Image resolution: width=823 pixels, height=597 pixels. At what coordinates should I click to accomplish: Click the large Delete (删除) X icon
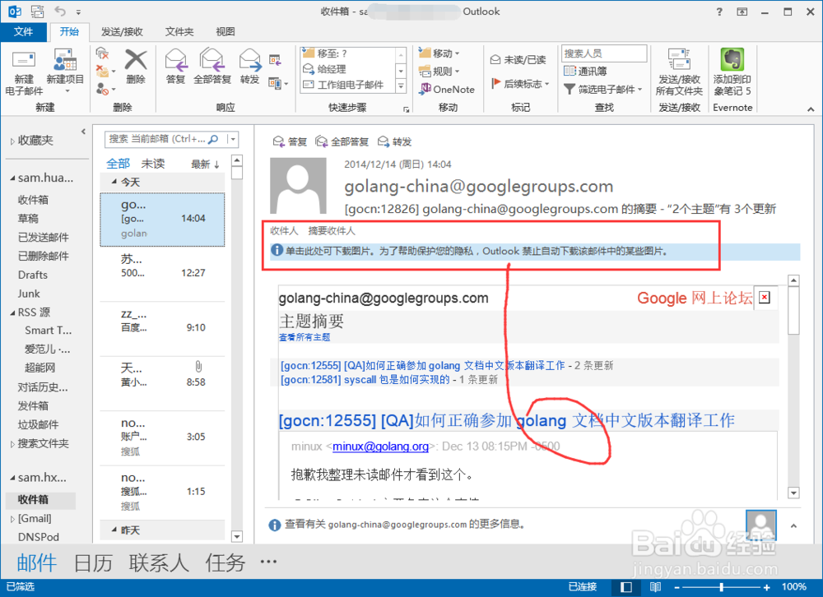136,60
